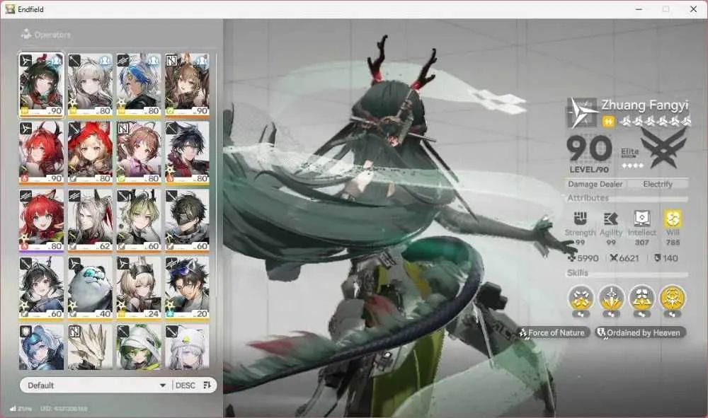Click the Strength attribute fist icon
The image size is (708, 418).
(x=580, y=219)
